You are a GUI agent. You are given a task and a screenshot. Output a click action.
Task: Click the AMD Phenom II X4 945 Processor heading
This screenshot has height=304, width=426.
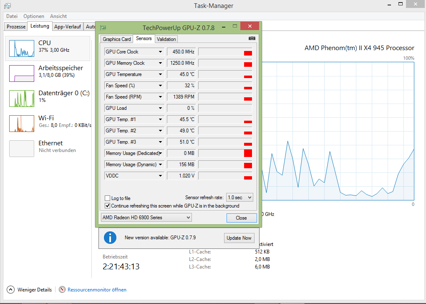(359, 48)
